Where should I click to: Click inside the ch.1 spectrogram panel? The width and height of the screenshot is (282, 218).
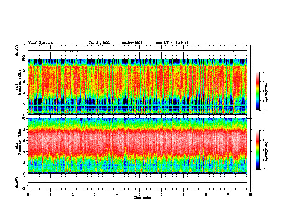[x=137, y=87]
